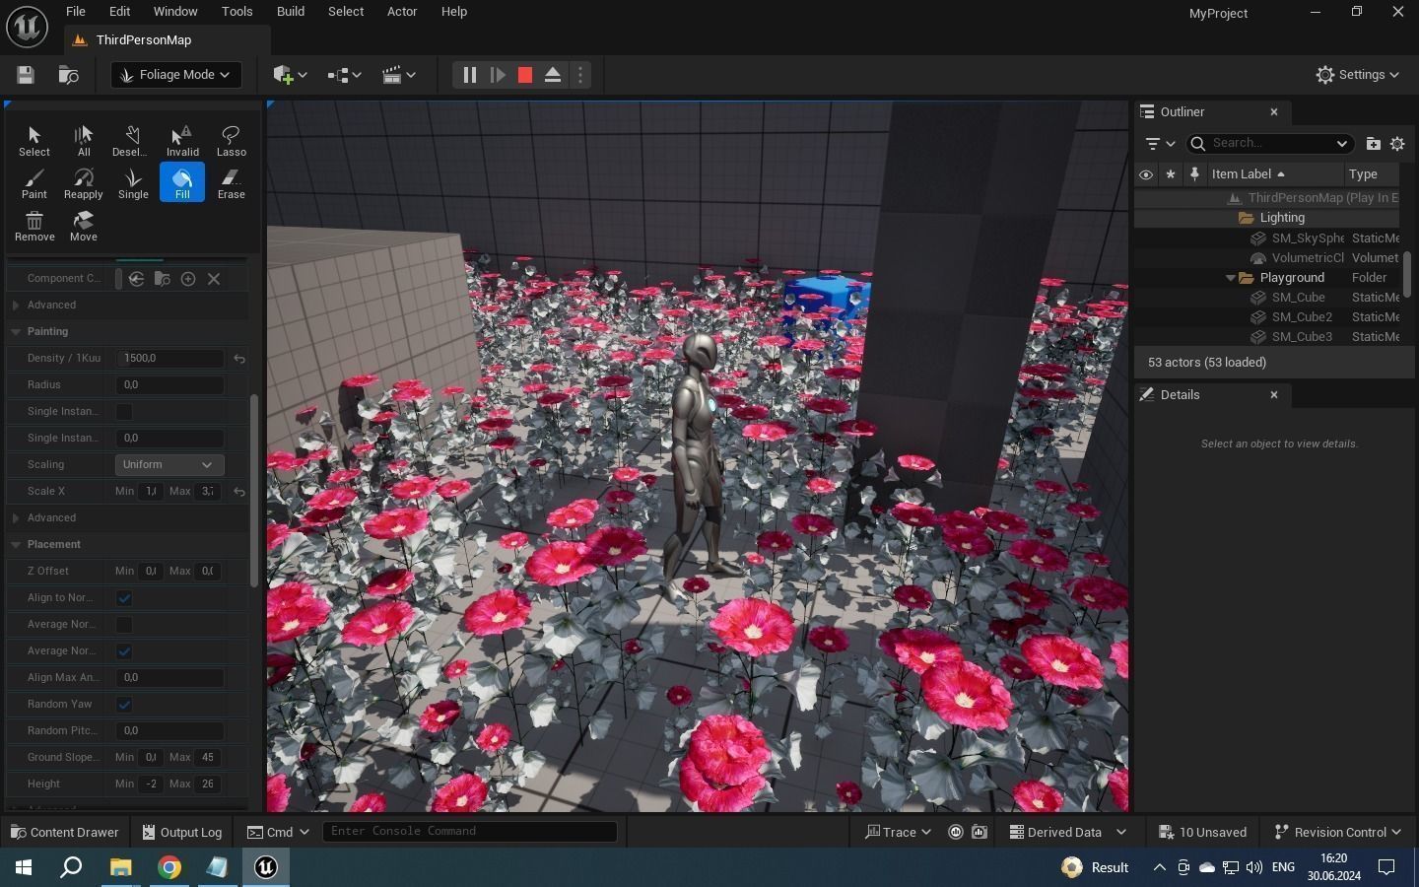Switch to the foliage Paint tool

click(34, 183)
